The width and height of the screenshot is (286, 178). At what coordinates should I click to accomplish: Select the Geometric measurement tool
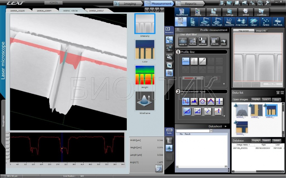coord(229,22)
